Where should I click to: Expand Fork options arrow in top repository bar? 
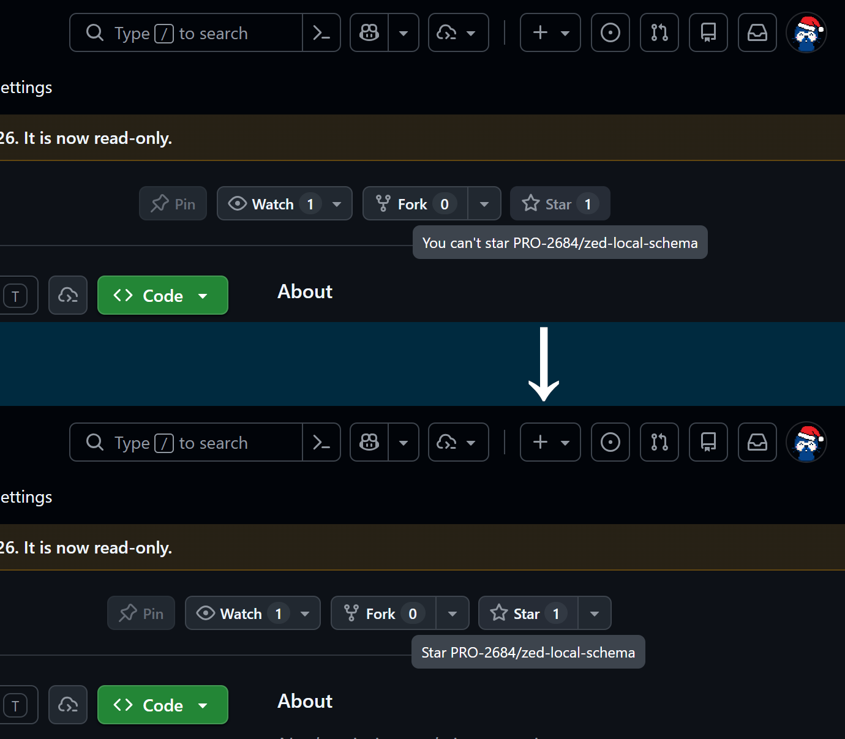point(484,203)
